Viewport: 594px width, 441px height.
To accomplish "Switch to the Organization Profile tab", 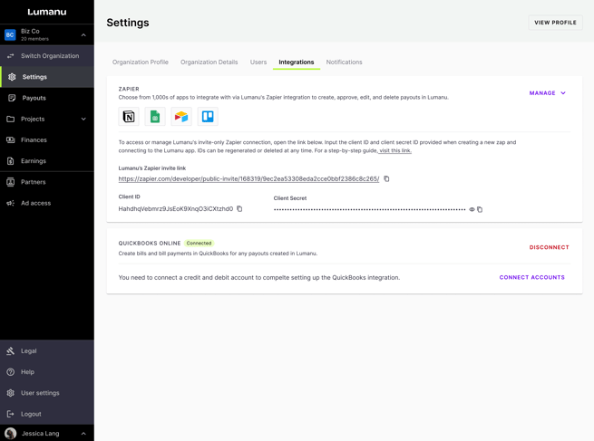I will pos(141,62).
